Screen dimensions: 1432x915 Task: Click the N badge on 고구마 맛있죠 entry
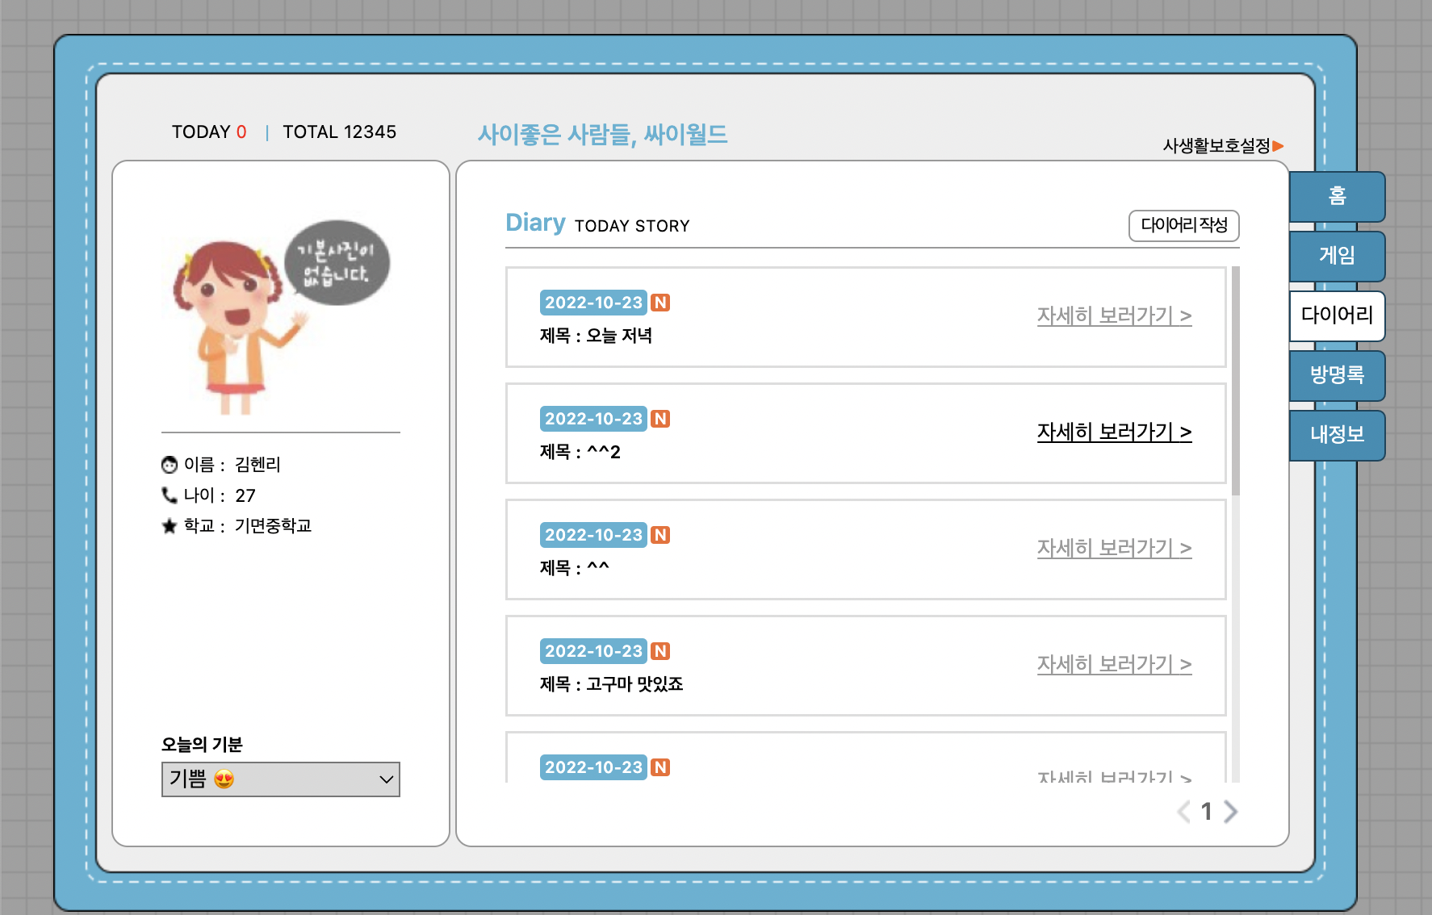click(x=660, y=650)
